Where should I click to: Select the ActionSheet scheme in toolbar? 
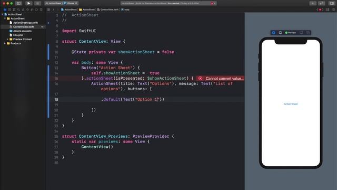point(54,3)
